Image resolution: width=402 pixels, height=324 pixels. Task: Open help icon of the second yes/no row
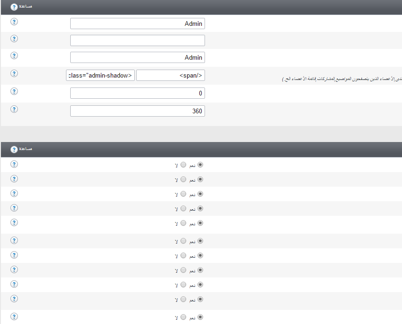pyautogui.click(x=14, y=179)
